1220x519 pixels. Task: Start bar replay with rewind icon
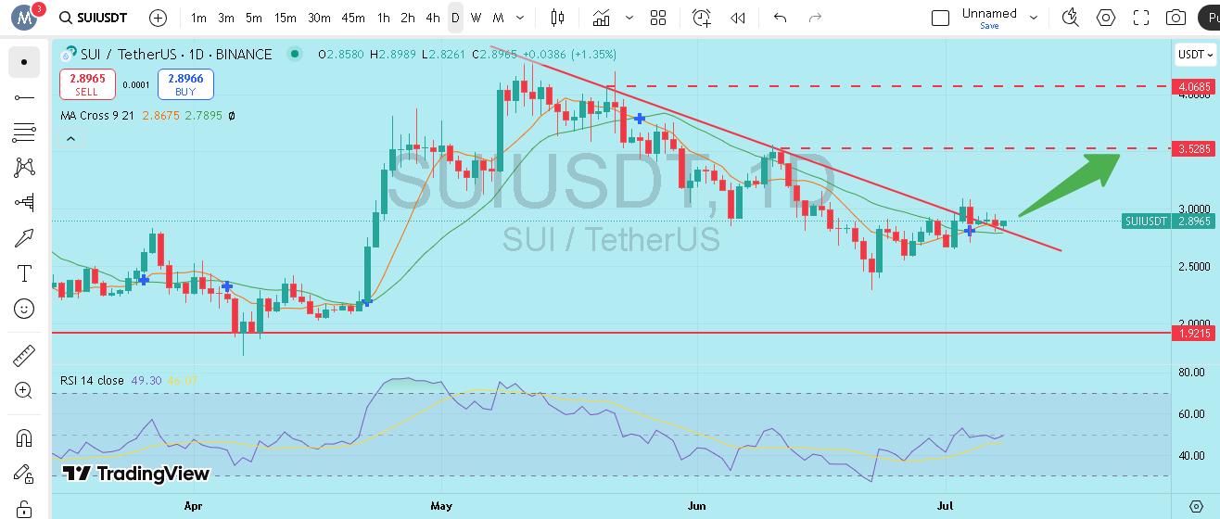[x=738, y=18]
